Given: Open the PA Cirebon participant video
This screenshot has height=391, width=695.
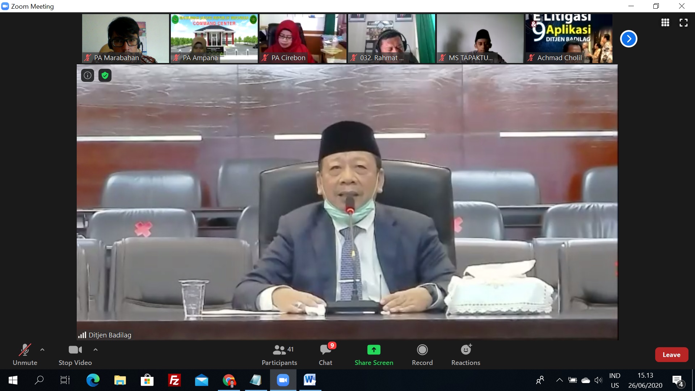Looking at the screenshot, I should [303, 38].
